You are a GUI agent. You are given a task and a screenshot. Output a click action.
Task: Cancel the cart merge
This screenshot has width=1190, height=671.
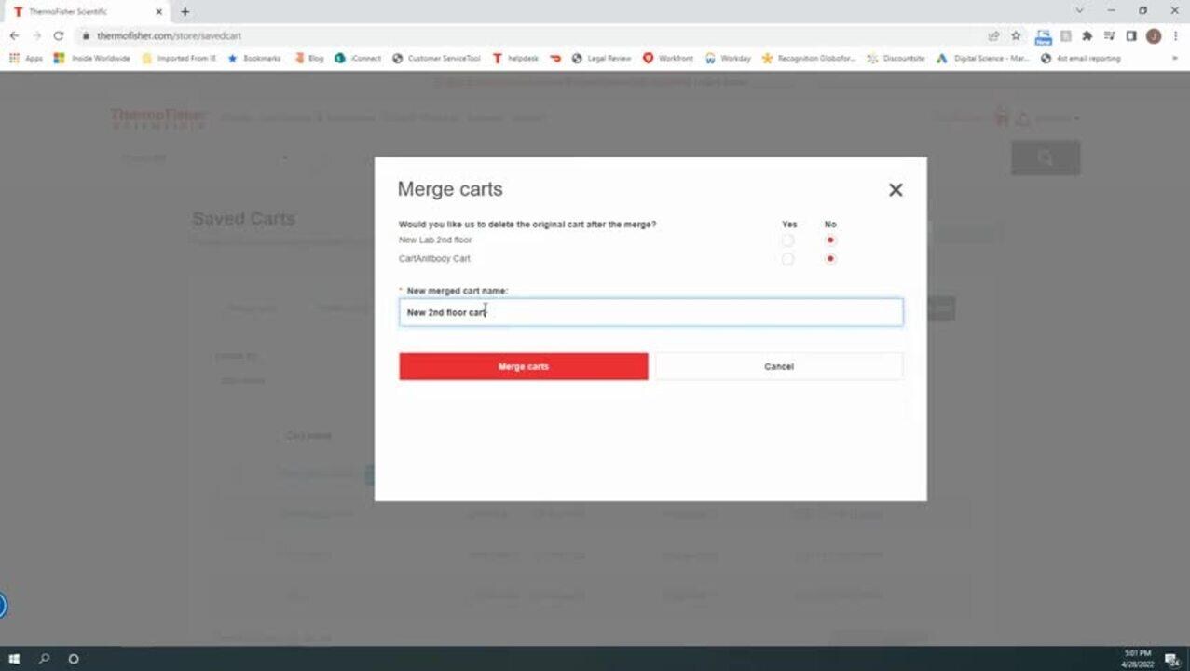778,366
